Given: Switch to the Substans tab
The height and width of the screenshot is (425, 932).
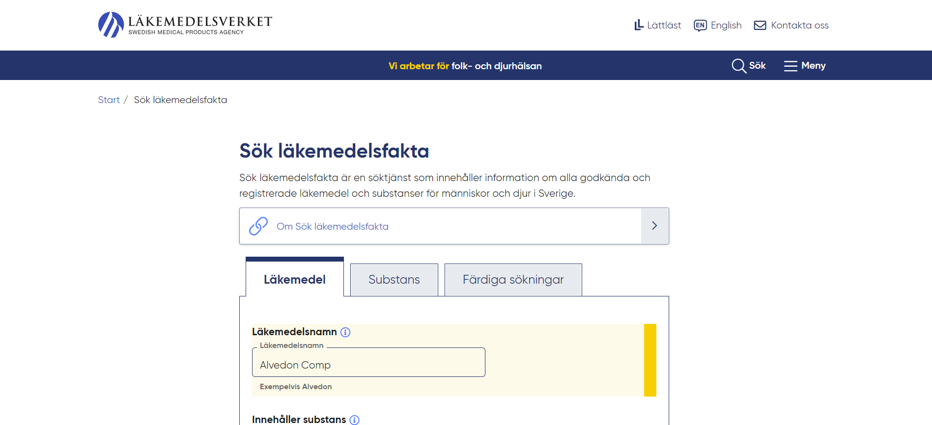Looking at the screenshot, I should pyautogui.click(x=394, y=280).
